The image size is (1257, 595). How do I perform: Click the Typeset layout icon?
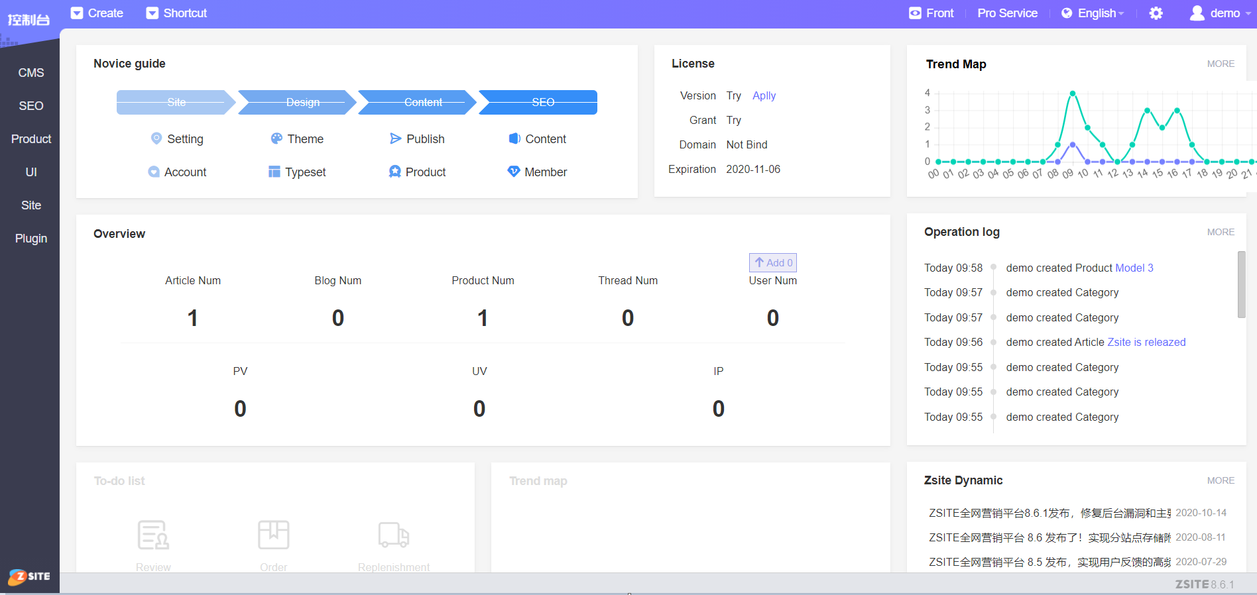point(274,172)
